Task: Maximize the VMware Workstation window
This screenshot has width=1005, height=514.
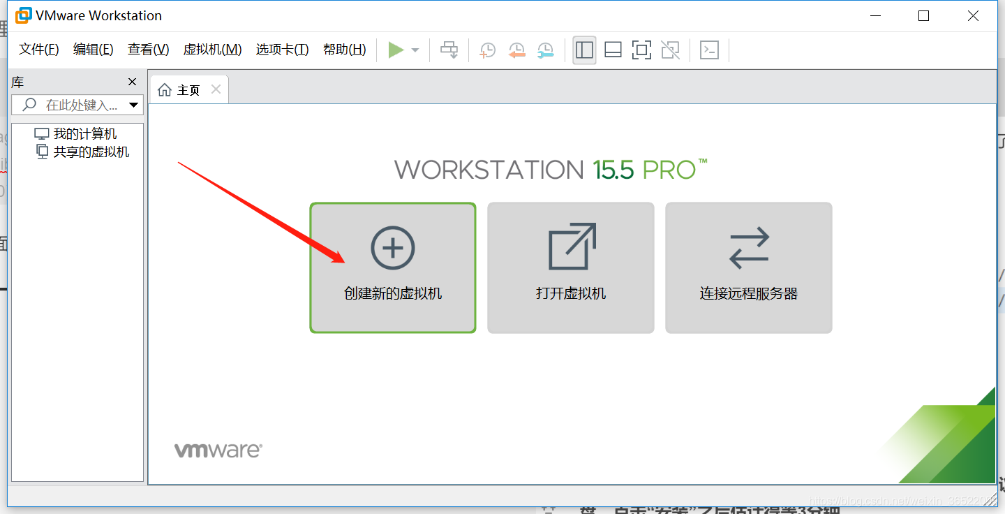Action: (924, 15)
